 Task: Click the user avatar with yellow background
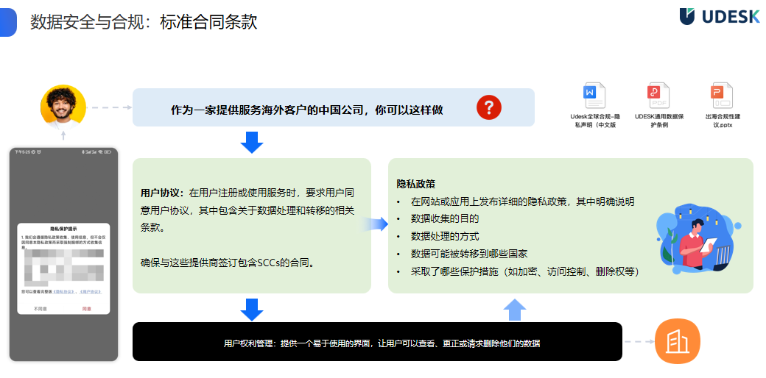tap(63, 107)
